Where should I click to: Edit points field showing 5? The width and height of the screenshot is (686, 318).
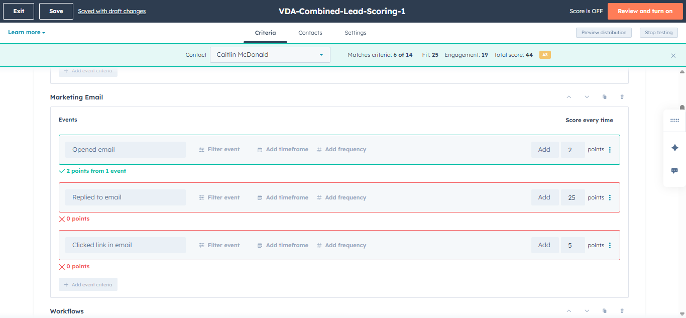click(x=573, y=245)
